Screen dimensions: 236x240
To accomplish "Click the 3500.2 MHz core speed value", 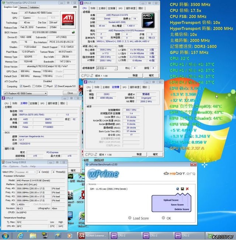I will pos(105,50).
